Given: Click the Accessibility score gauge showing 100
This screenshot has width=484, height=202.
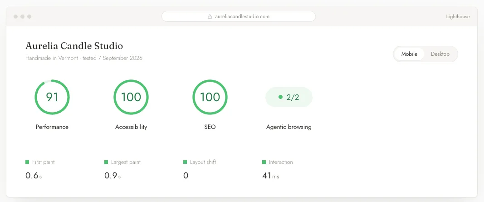Looking at the screenshot, I should [x=131, y=97].
